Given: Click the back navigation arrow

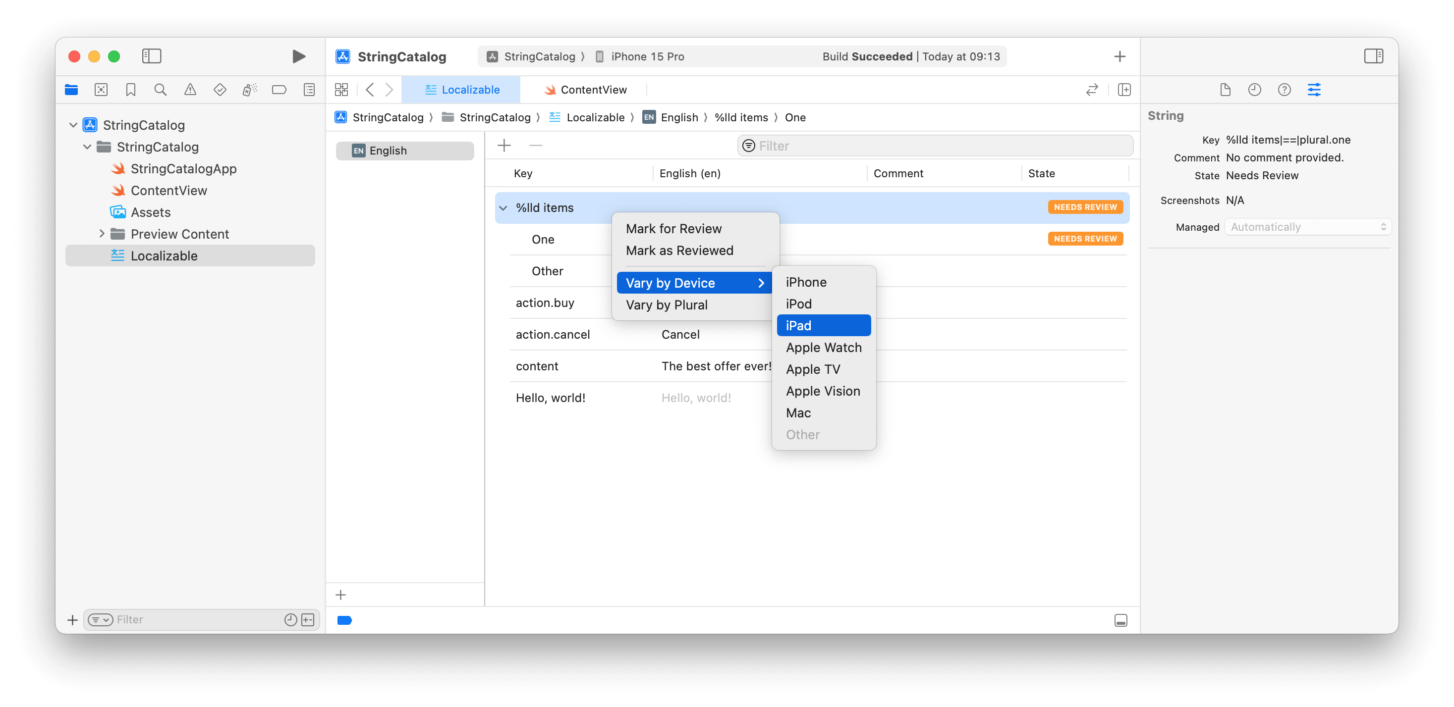Looking at the screenshot, I should pyautogui.click(x=371, y=89).
